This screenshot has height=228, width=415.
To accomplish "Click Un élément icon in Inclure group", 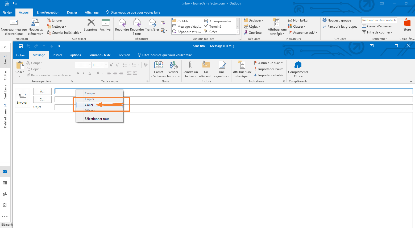I will [x=206, y=65].
